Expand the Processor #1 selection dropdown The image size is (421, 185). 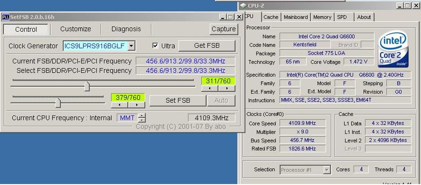pos(327,170)
